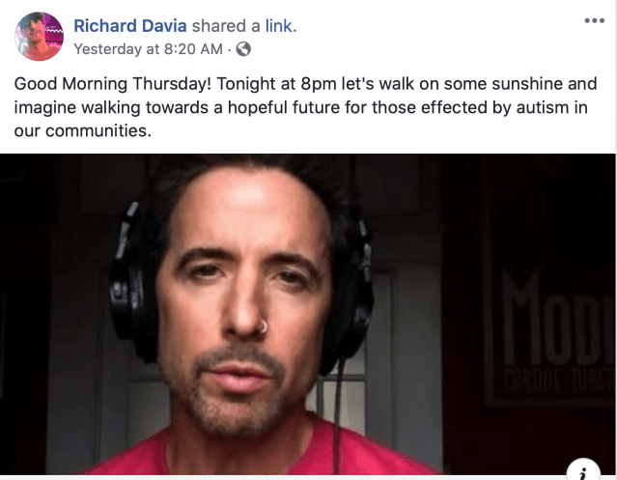The height and width of the screenshot is (480, 617).
Task: Click the info "i" icon on the video
Action: pyautogui.click(x=583, y=470)
